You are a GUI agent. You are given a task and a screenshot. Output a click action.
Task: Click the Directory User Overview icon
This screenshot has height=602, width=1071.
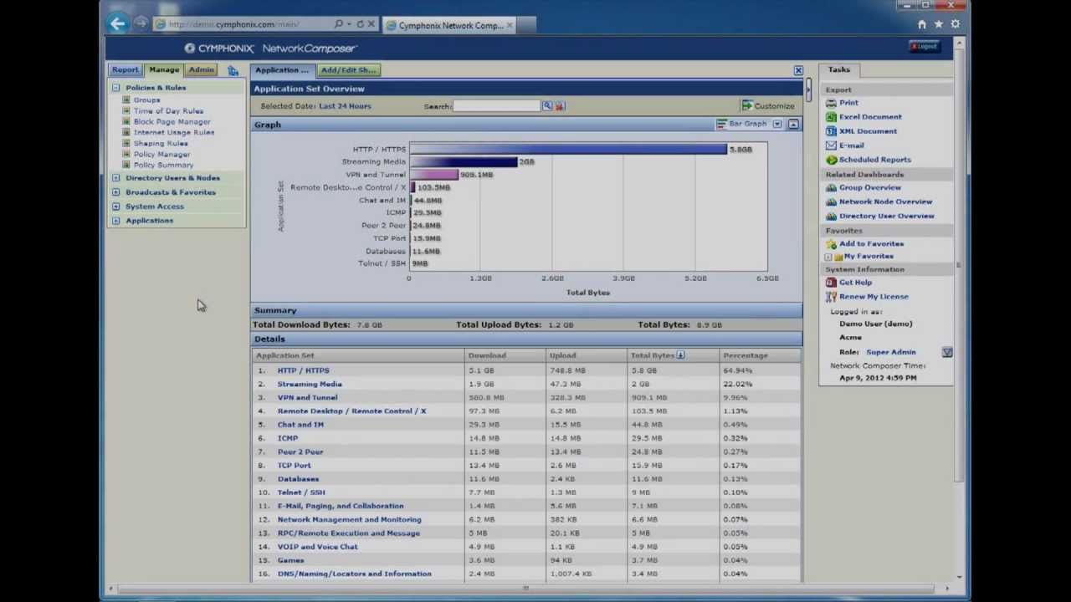pos(831,216)
